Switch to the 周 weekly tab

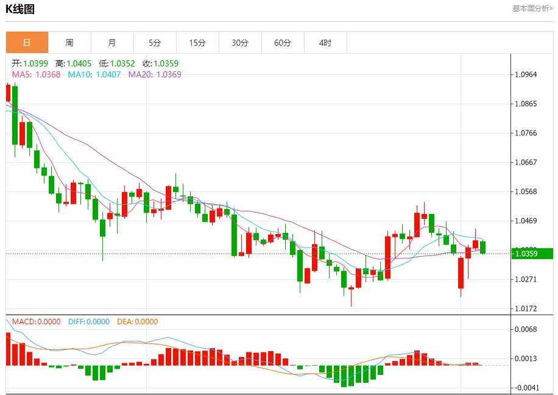pos(69,43)
